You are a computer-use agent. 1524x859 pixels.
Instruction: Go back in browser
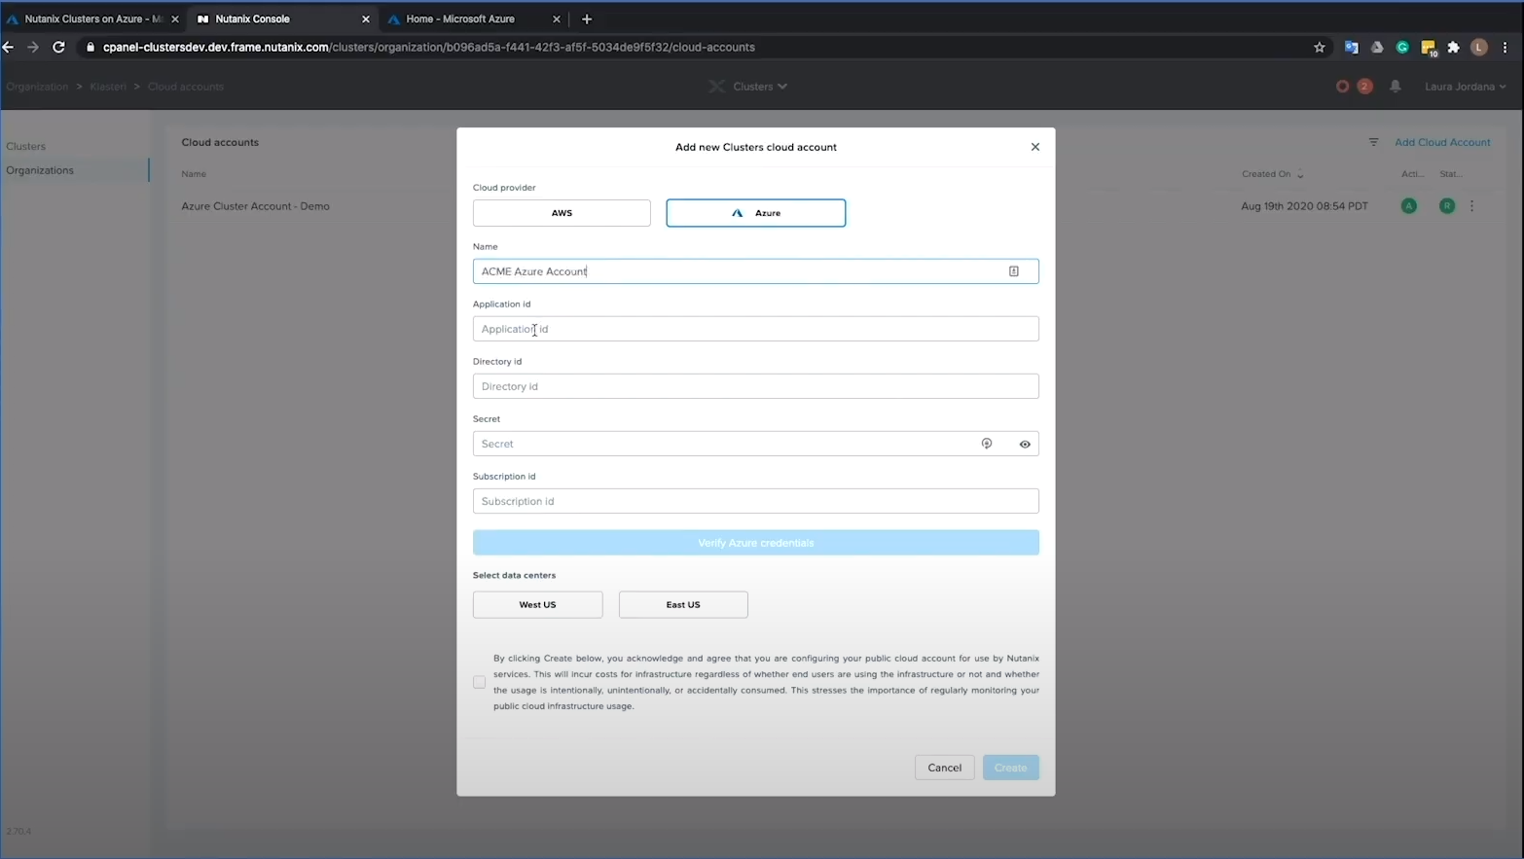(9, 47)
